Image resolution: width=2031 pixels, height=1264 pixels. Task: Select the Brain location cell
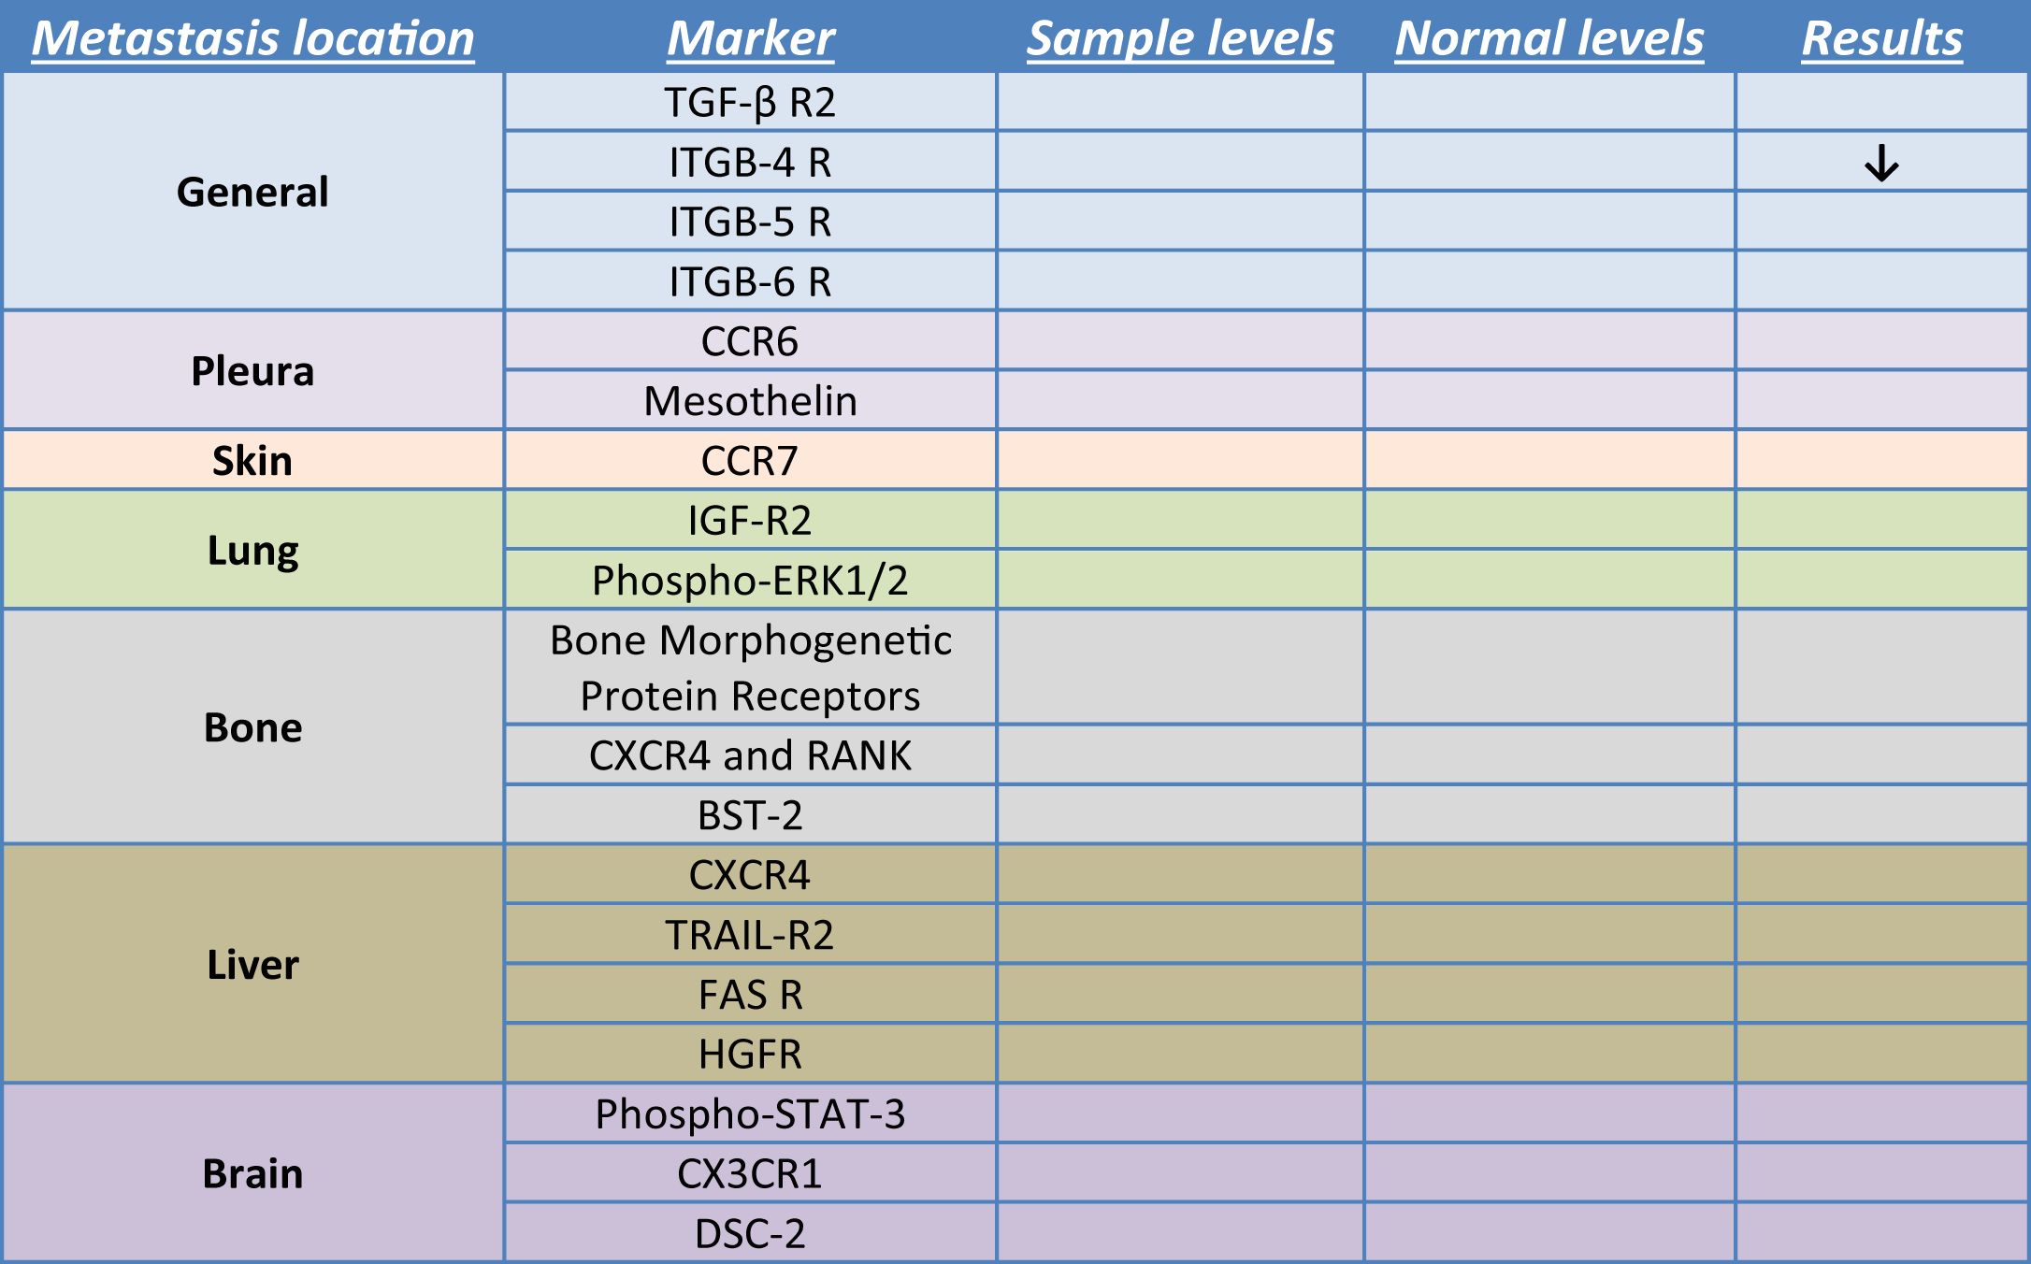(x=252, y=1173)
